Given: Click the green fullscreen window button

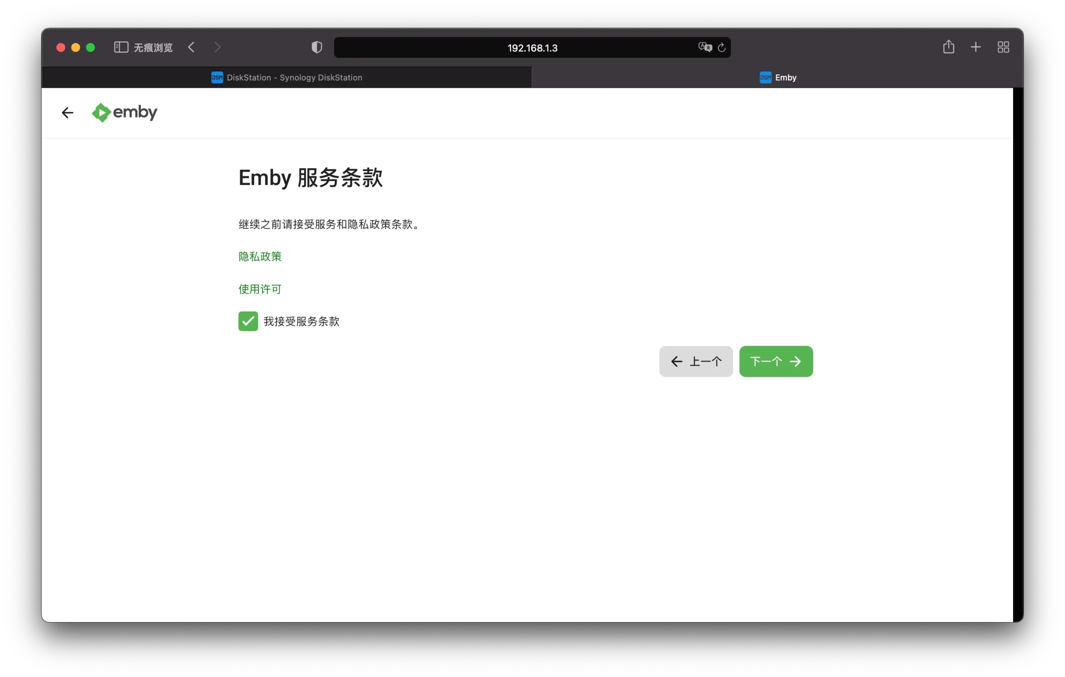Looking at the screenshot, I should coord(91,47).
